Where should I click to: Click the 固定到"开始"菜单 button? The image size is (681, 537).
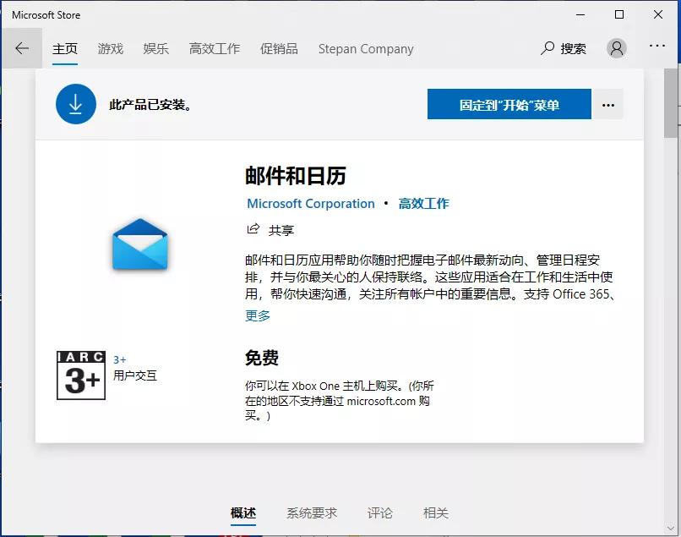(508, 104)
